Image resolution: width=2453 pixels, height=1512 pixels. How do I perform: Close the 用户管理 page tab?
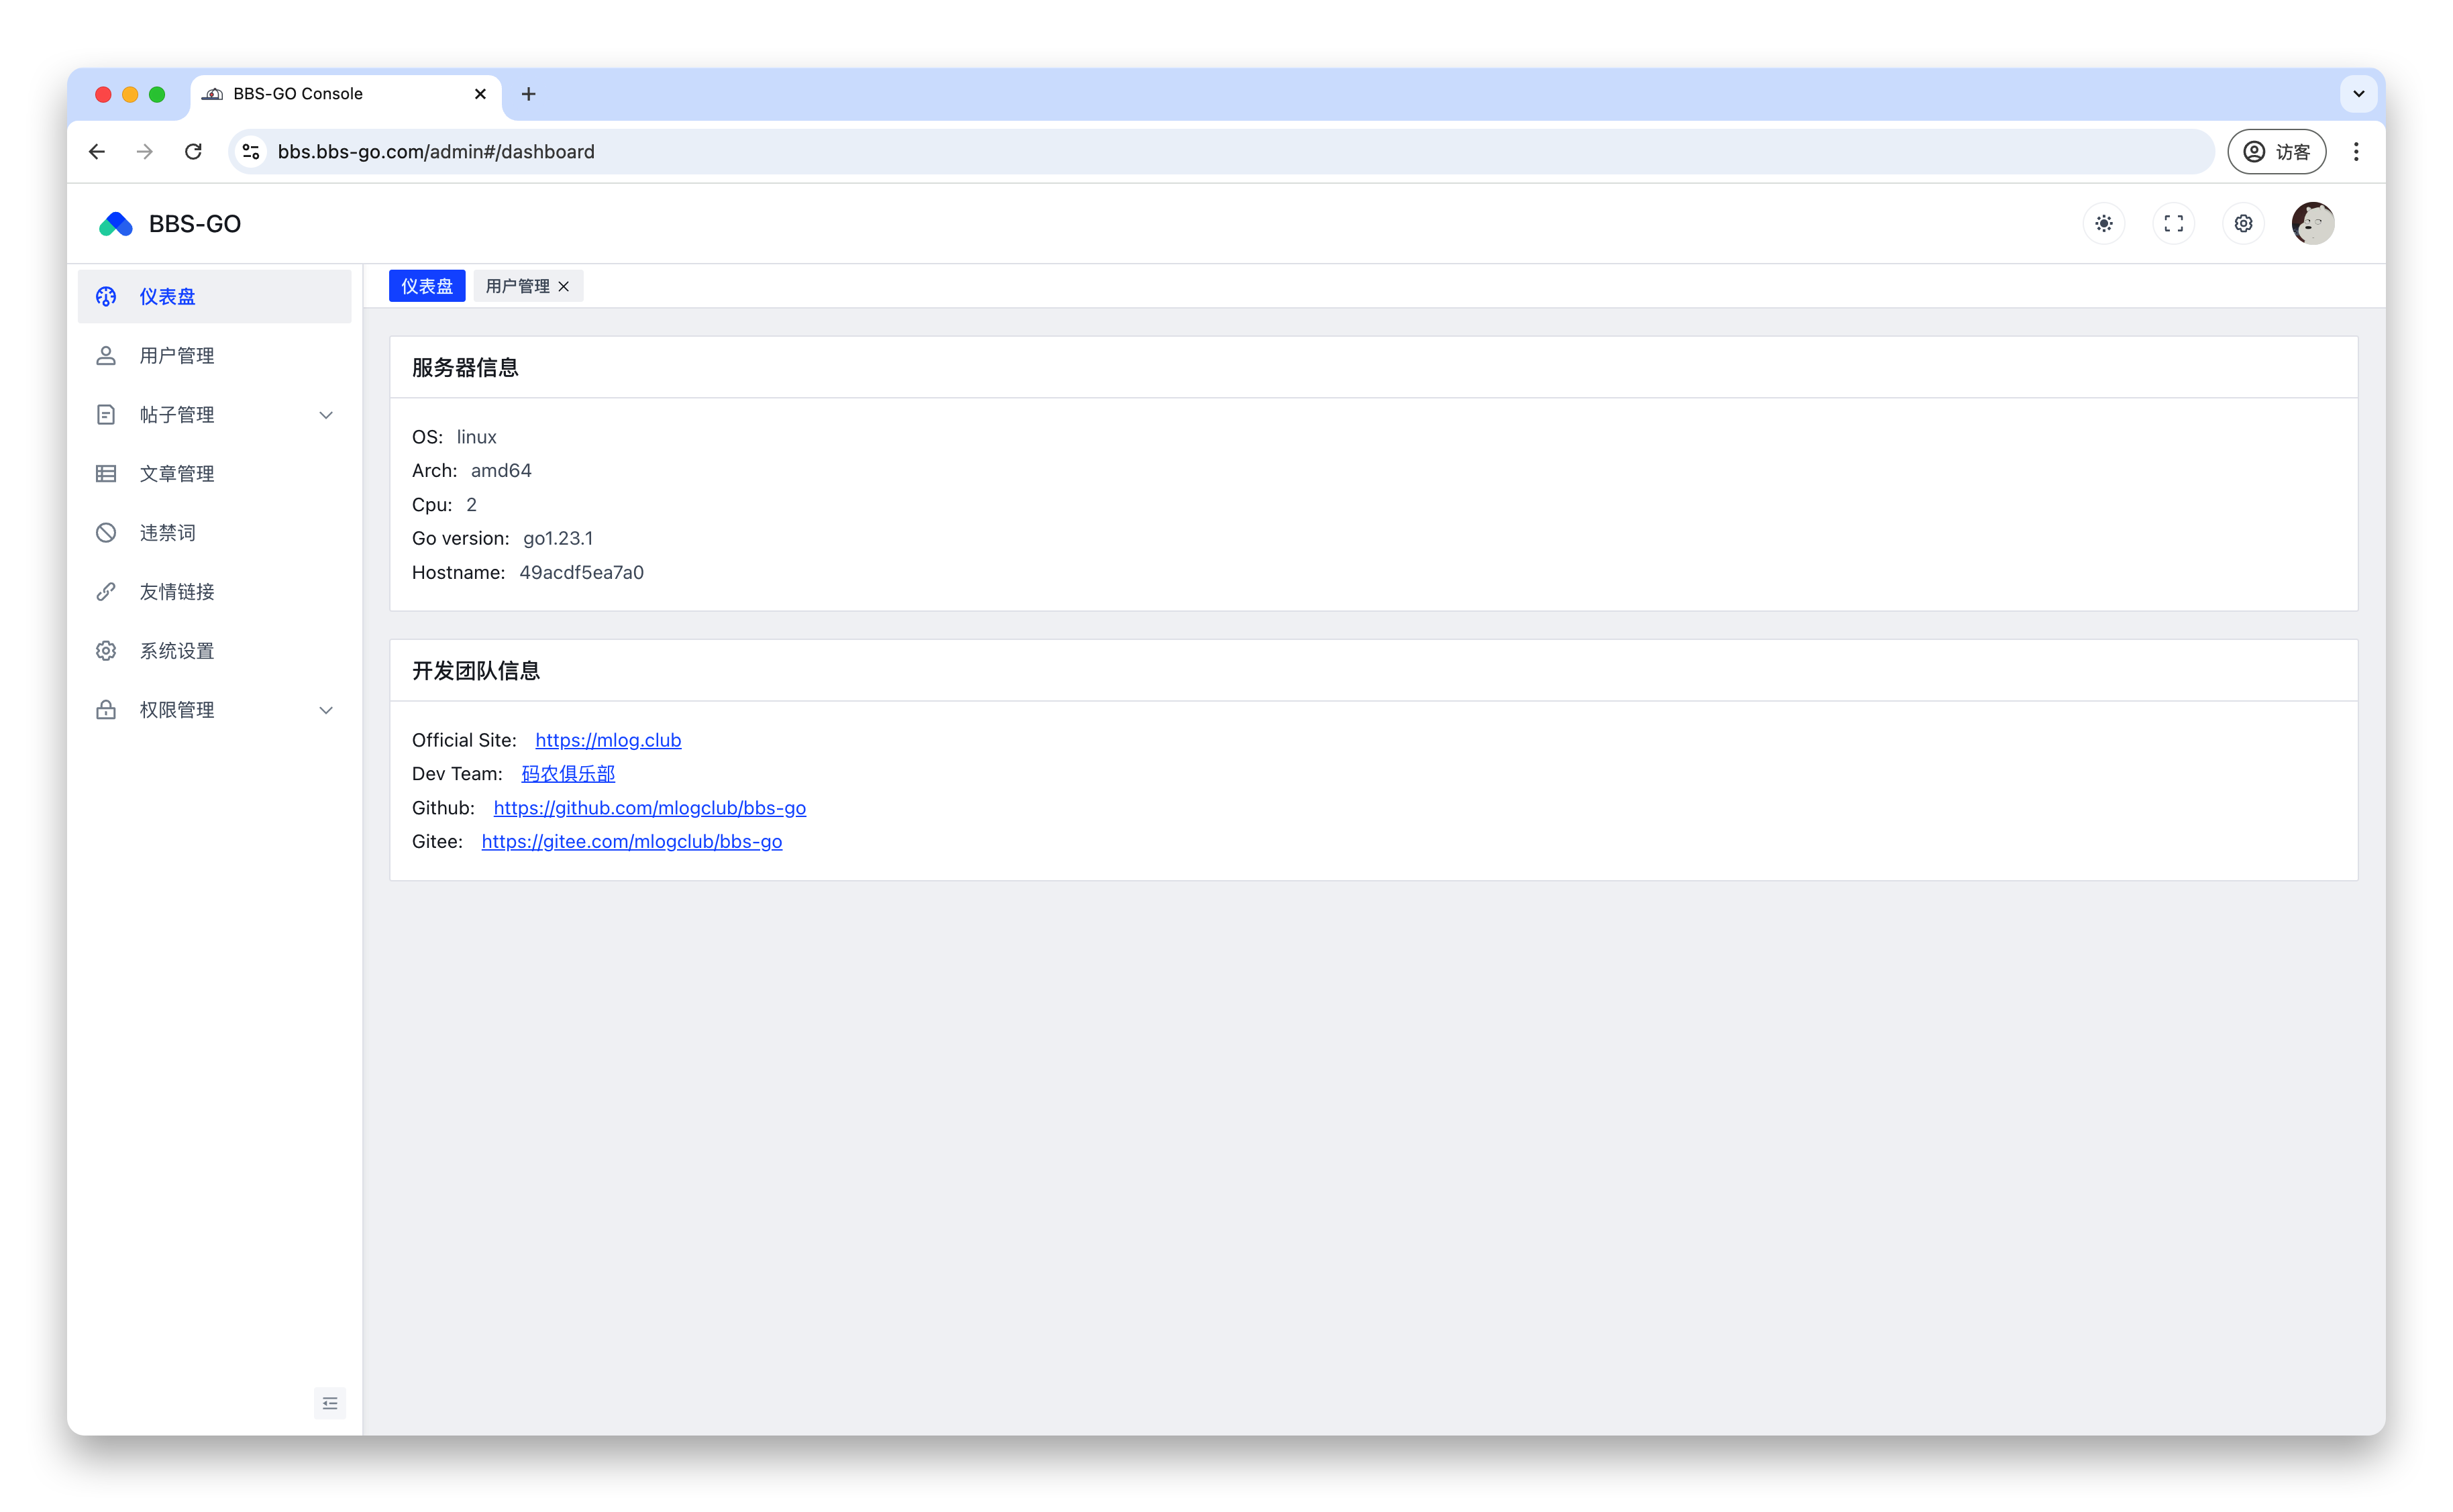[564, 286]
